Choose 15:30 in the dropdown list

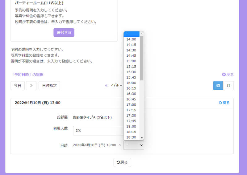pos(131,72)
